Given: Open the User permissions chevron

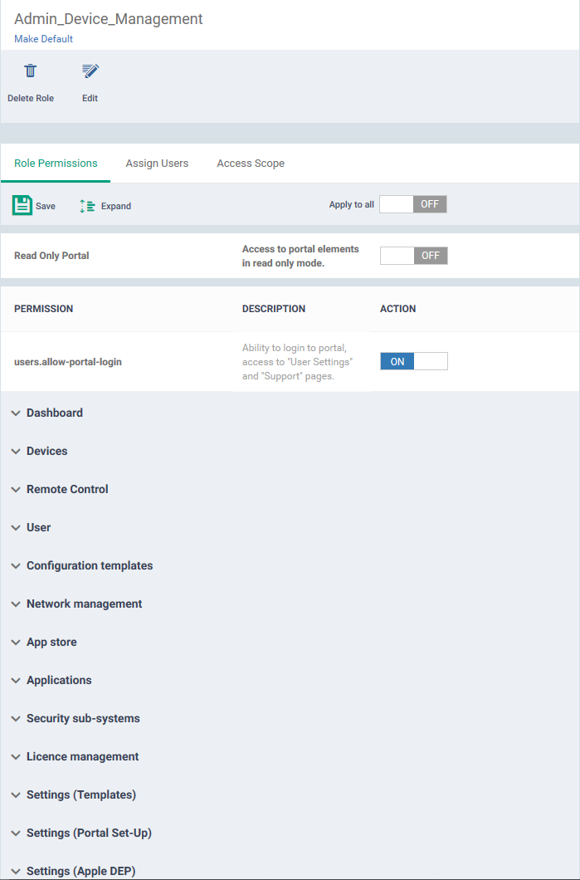Looking at the screenshot, I should pos(16,527).
